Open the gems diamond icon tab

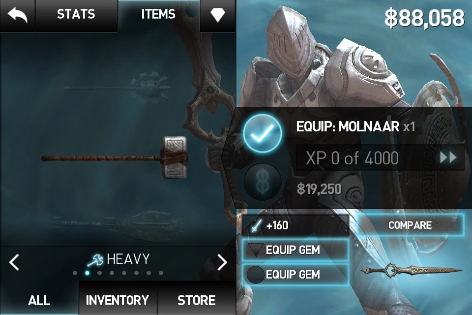point(217,15)
